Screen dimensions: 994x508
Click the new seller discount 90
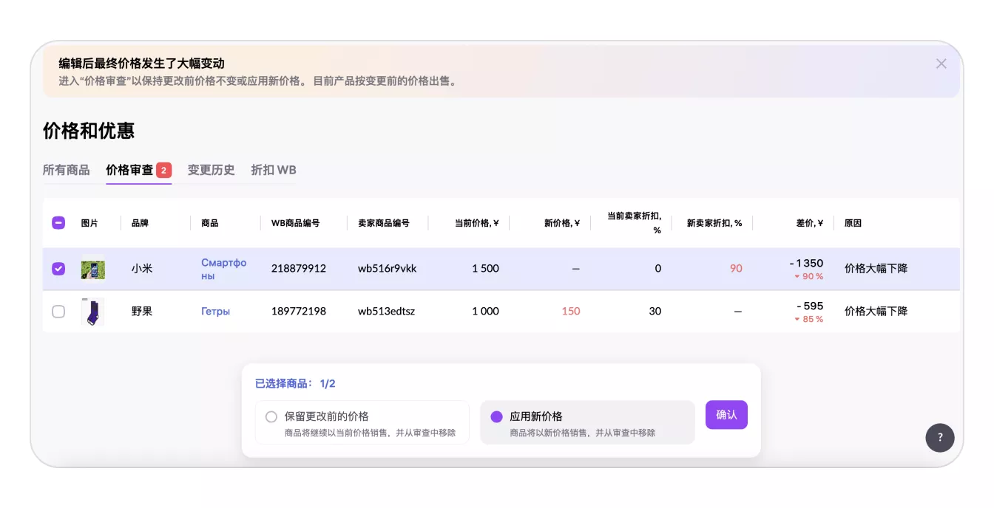coord(736,269)
